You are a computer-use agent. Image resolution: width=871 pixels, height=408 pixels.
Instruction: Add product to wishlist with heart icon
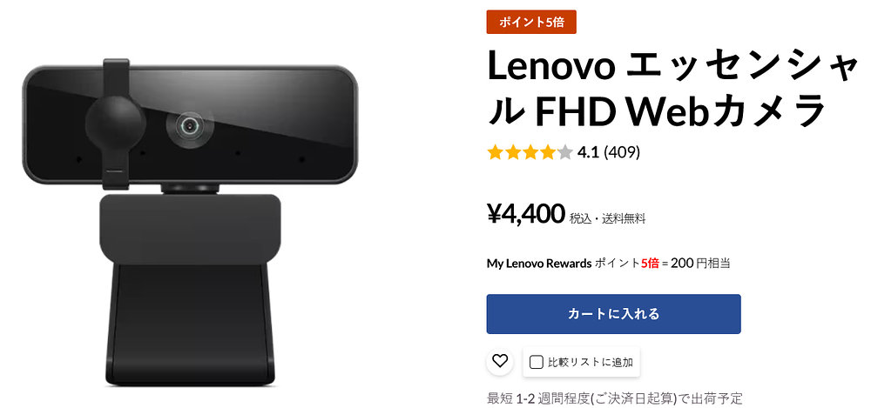tap(500, 361)
